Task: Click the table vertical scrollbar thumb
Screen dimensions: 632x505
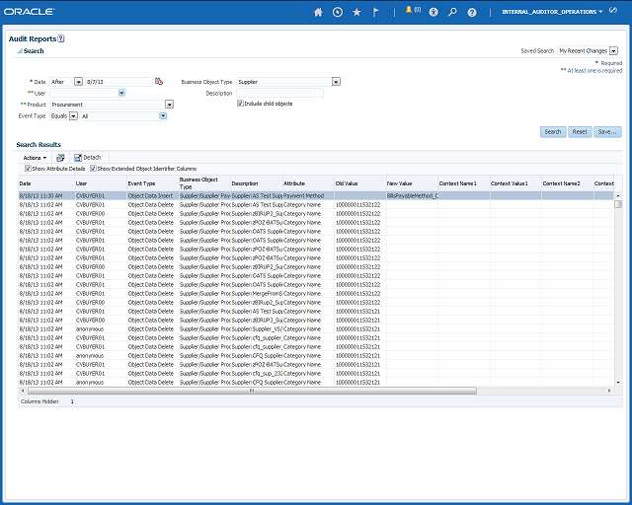Action: [x=618, y=204]
